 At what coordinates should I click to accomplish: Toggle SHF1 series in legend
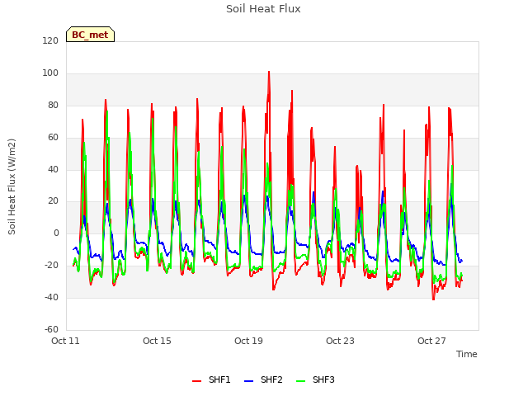(x=211, y=379)
